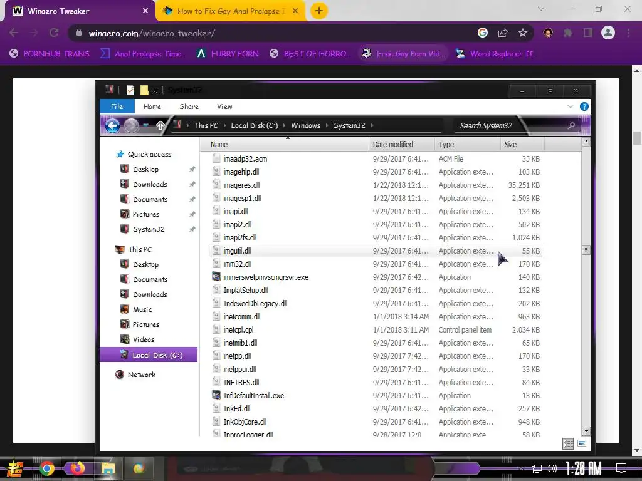This screenshot has height=481, width=642.
Task: Switch to large icons view at the bottom right
Action: click(582, 443)
